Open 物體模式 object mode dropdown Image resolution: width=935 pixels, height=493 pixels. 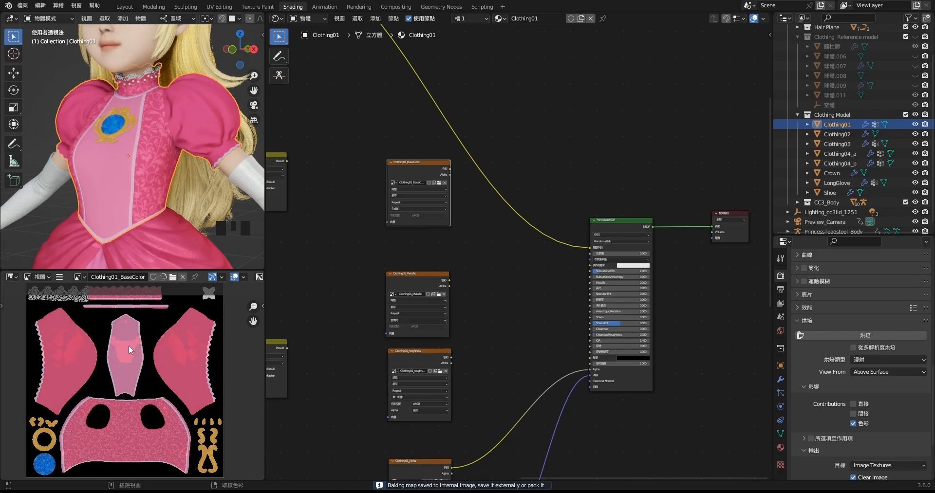click(x=49, y=18)
